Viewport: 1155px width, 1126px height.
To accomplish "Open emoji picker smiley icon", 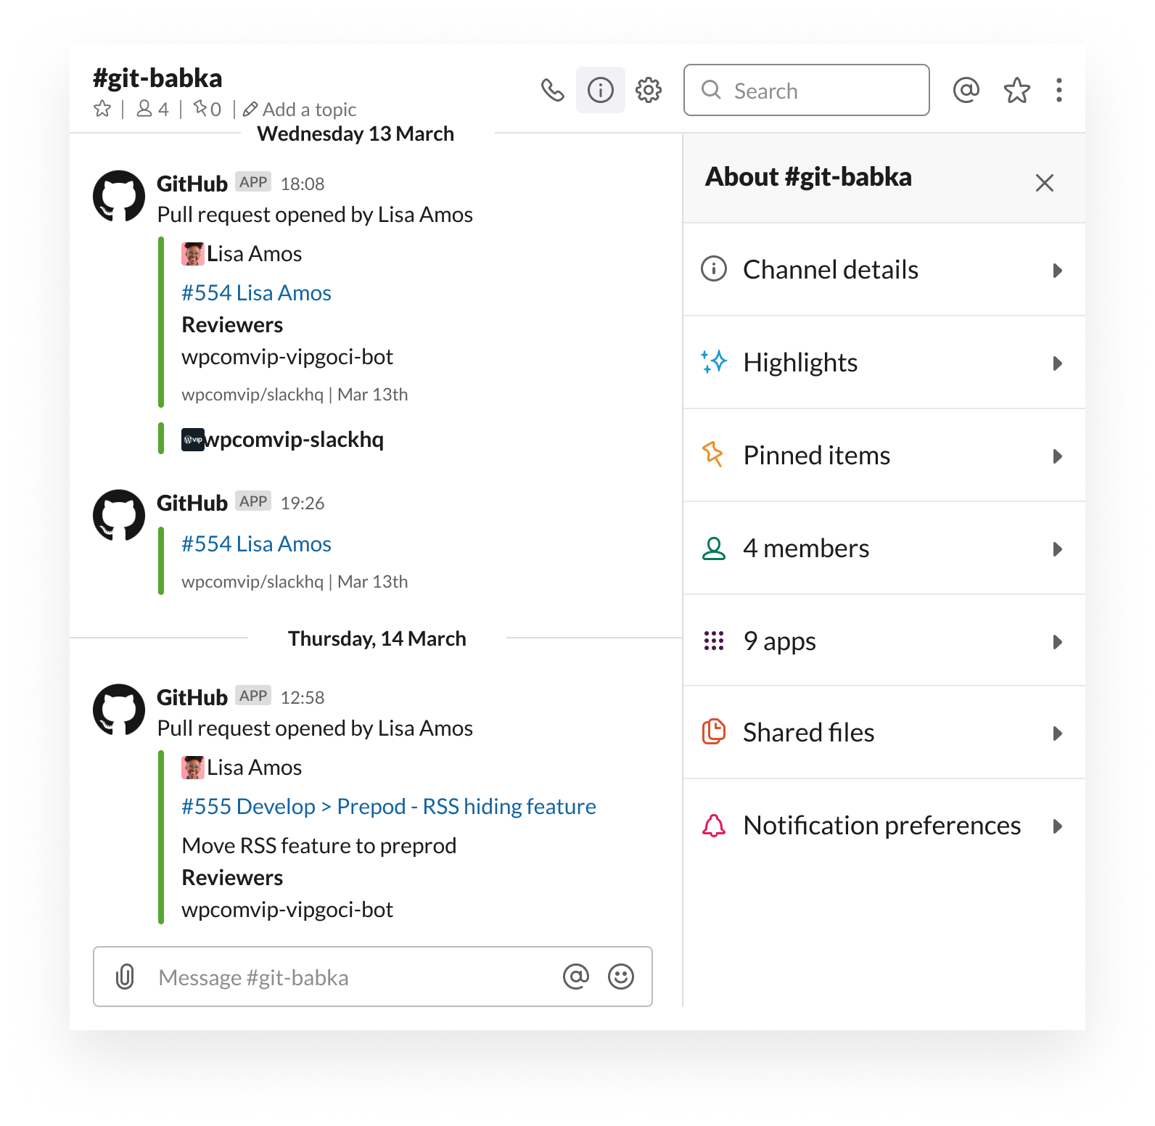I will [621, 977].
